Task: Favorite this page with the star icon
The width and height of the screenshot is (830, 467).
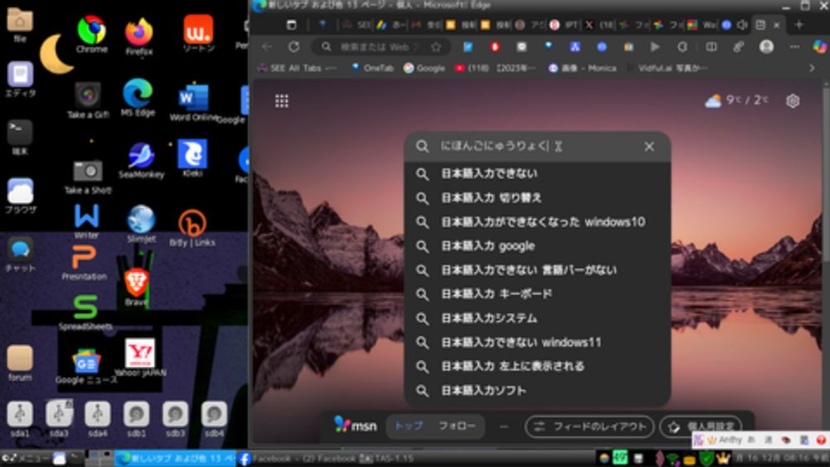Action: point(437,47)
